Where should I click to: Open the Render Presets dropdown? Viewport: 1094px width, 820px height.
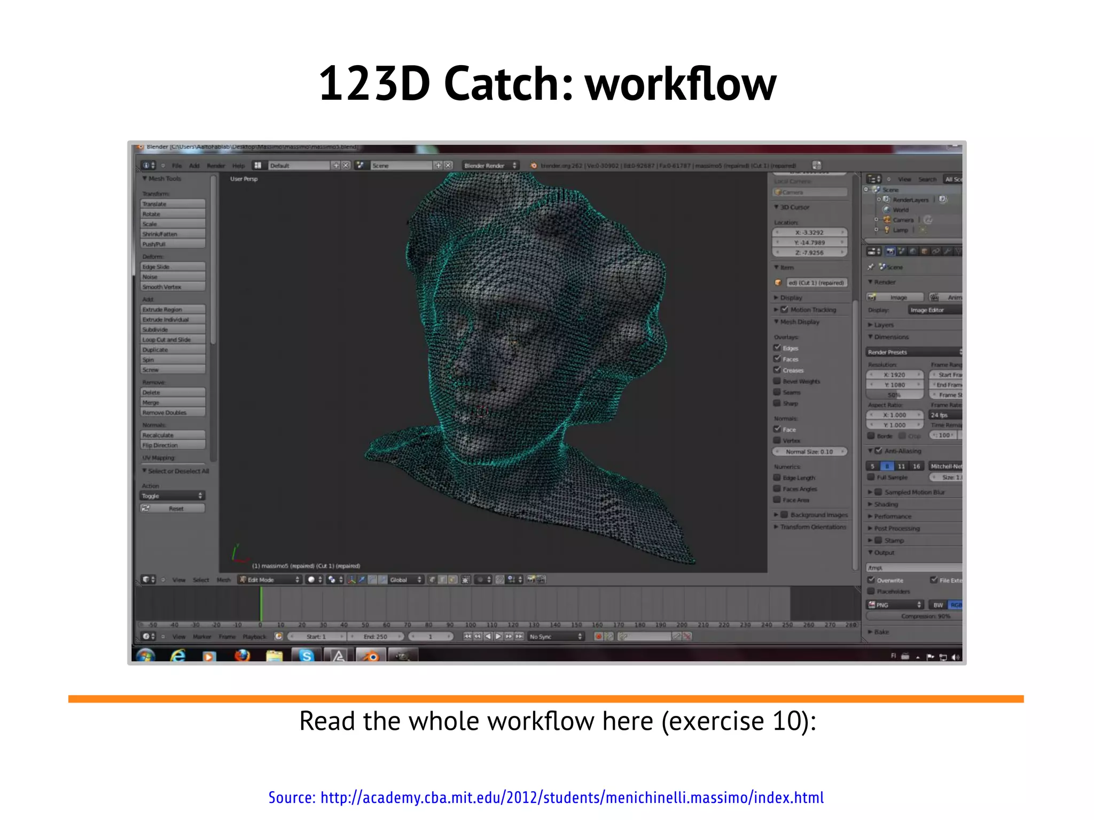(914, 352)
